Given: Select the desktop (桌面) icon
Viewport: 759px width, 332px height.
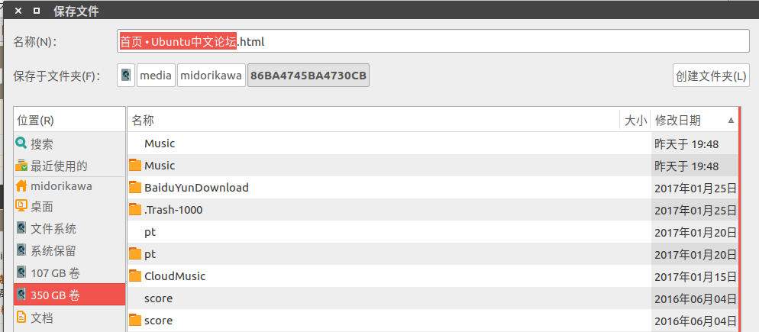Looking at the screenshot, I should (x=21, y=206).
